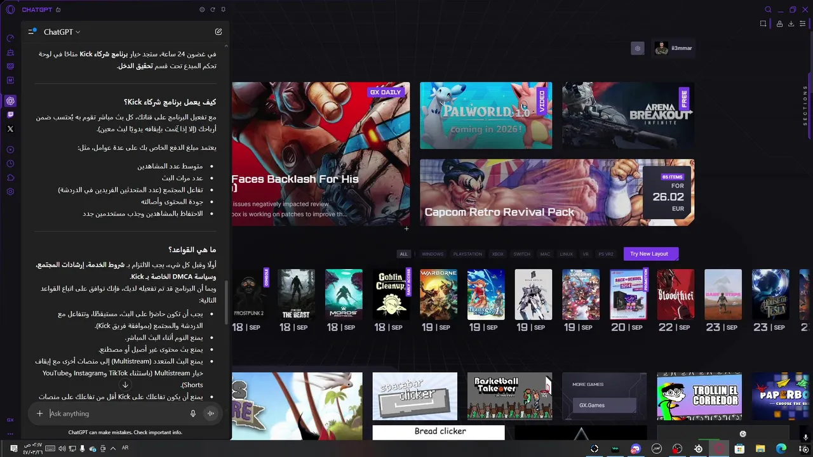The image size is (813, 457).
Task: Open the taskbar touch keyboard icon
Action: click(50, 449)
